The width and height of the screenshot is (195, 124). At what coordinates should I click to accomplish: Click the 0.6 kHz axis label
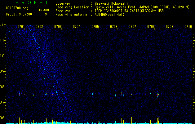pos(2,118)
